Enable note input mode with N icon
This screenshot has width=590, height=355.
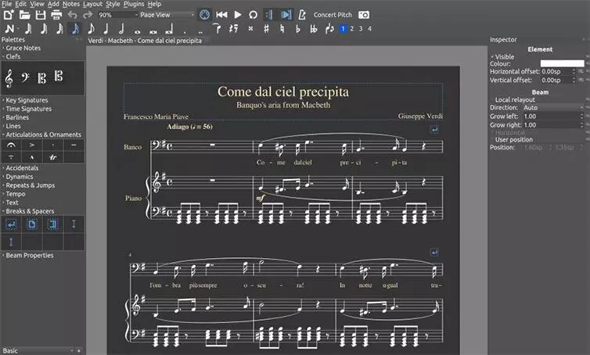click(x=9, y=29)
